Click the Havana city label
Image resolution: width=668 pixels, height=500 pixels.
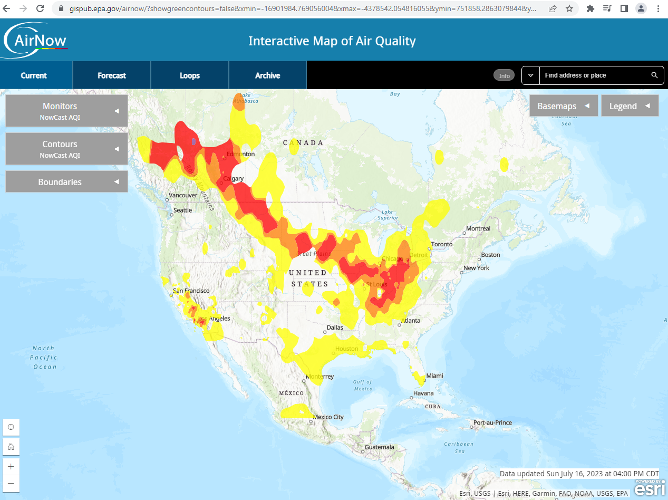(x=424, y=393)
